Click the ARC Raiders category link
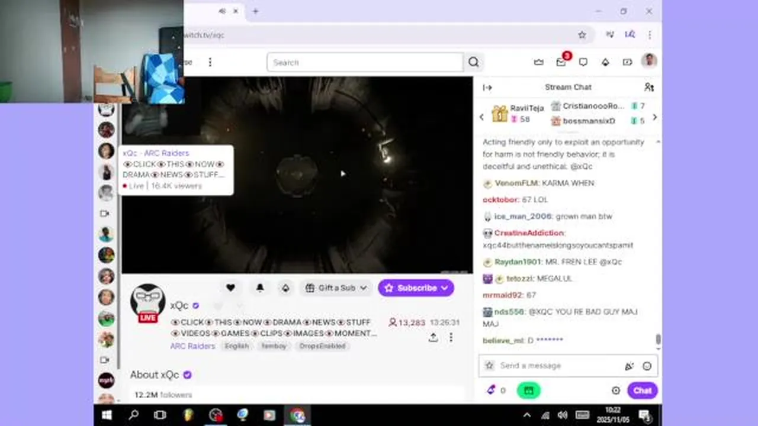The width and height of the screenshot is (758, 426). click(x=192, y=346)
